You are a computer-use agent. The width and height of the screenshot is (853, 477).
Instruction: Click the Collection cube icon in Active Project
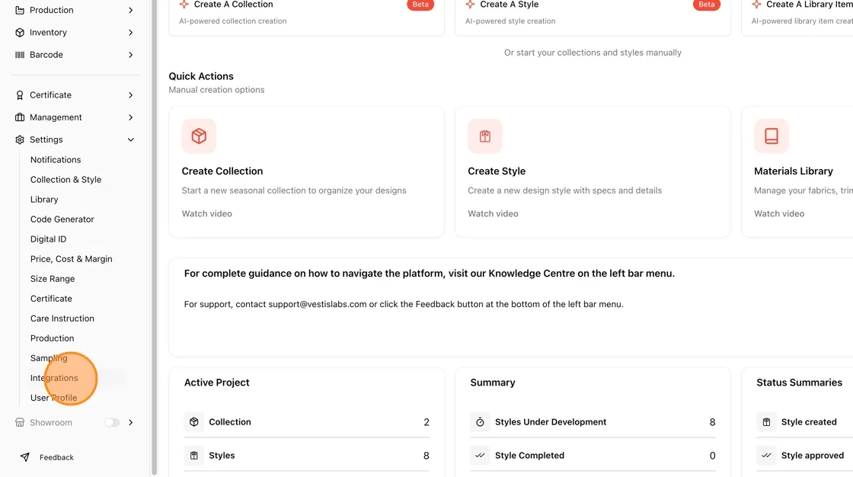pyautogui.click(x=193, y=421)
